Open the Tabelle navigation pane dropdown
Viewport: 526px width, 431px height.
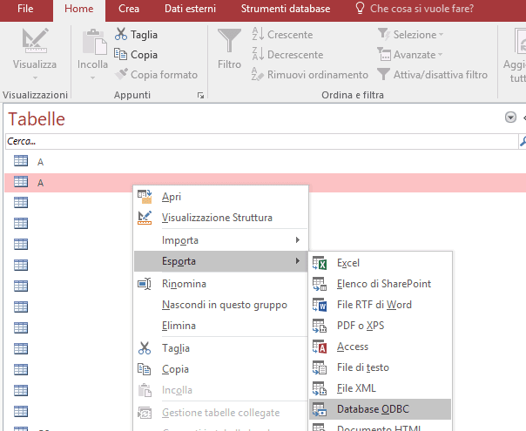click(510, 118)
